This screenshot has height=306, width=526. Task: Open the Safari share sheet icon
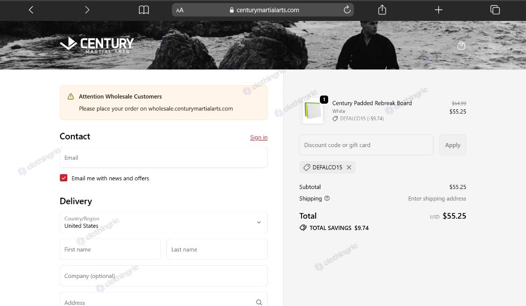[382, 10]
